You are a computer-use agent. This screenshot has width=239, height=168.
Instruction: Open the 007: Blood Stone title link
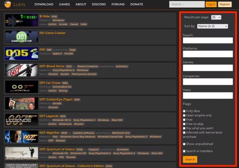click(x=52, y=66)
